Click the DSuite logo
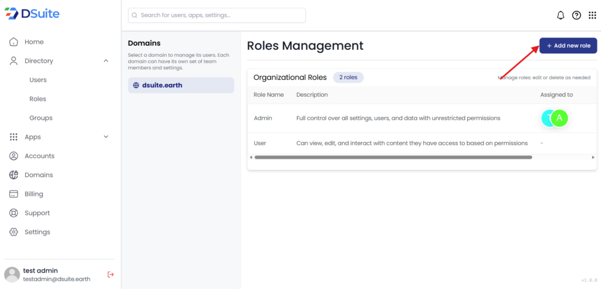This screenshot has width=601, height=289. tap(32, 14)
